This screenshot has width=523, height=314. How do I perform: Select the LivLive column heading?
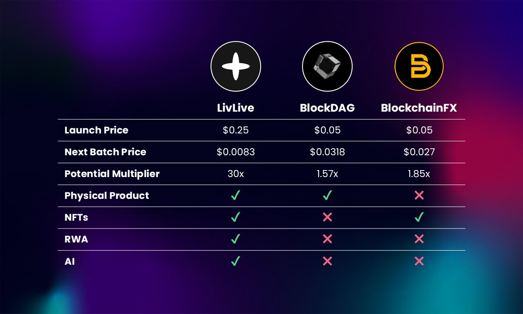pos(235,108)
